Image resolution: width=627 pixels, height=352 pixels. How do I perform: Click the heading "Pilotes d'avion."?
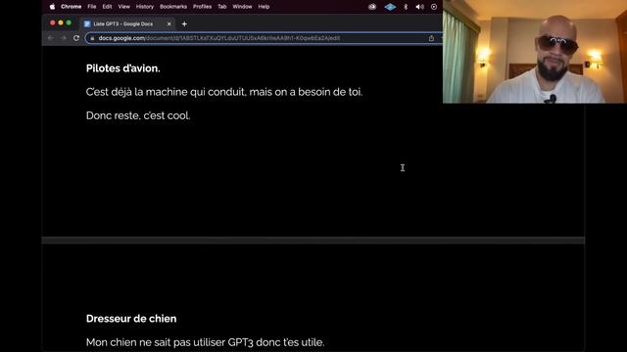point(123,68)
